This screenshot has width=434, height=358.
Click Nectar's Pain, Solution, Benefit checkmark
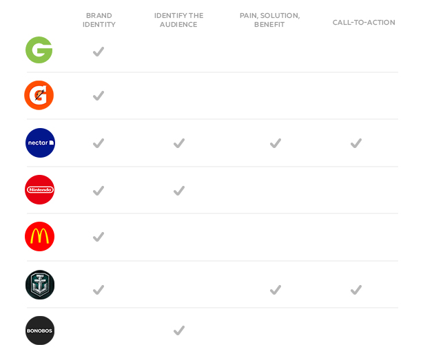[276, 143]
